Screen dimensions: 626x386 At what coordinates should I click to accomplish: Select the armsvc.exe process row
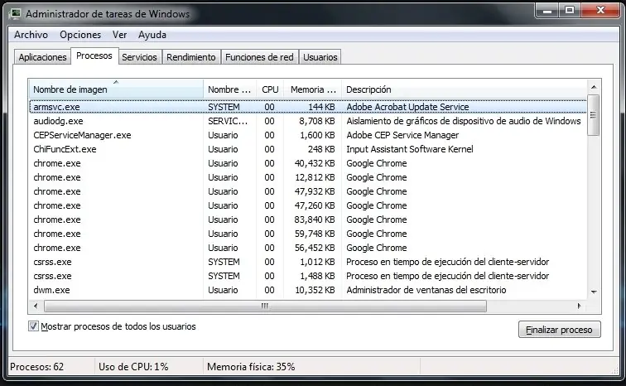pyautogui.click(x=308, y=107)
